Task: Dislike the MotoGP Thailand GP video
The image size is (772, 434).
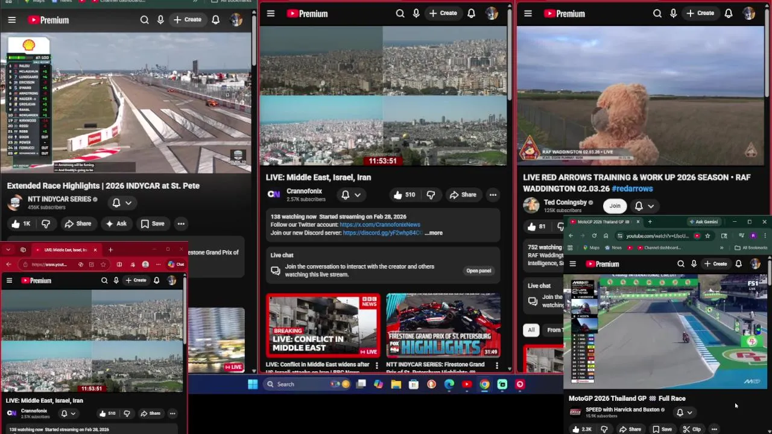Action: click(604, 429)
